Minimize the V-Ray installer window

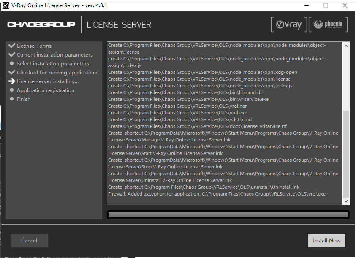point(307,5)
